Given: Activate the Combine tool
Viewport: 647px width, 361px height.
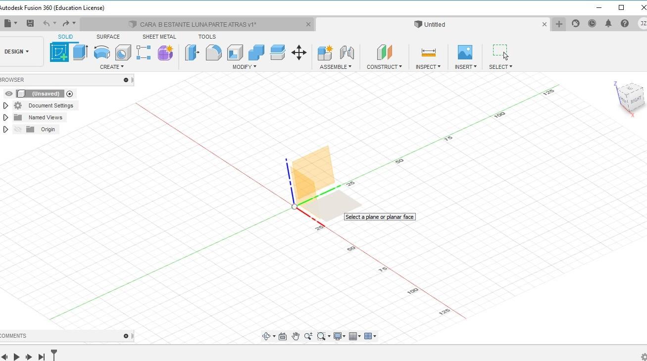Looking at the screenshot, I should (256, 52).
